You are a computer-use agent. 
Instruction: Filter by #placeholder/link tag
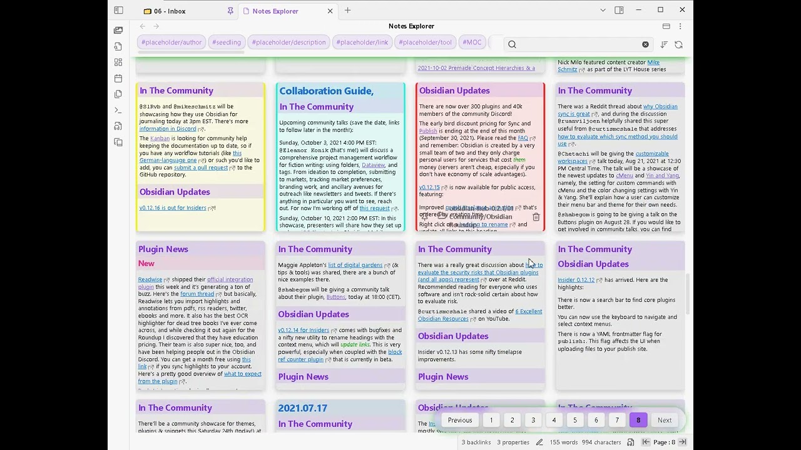coord(362,42)
